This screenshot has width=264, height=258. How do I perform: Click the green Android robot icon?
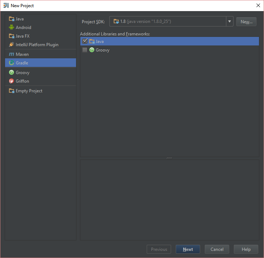11,27
